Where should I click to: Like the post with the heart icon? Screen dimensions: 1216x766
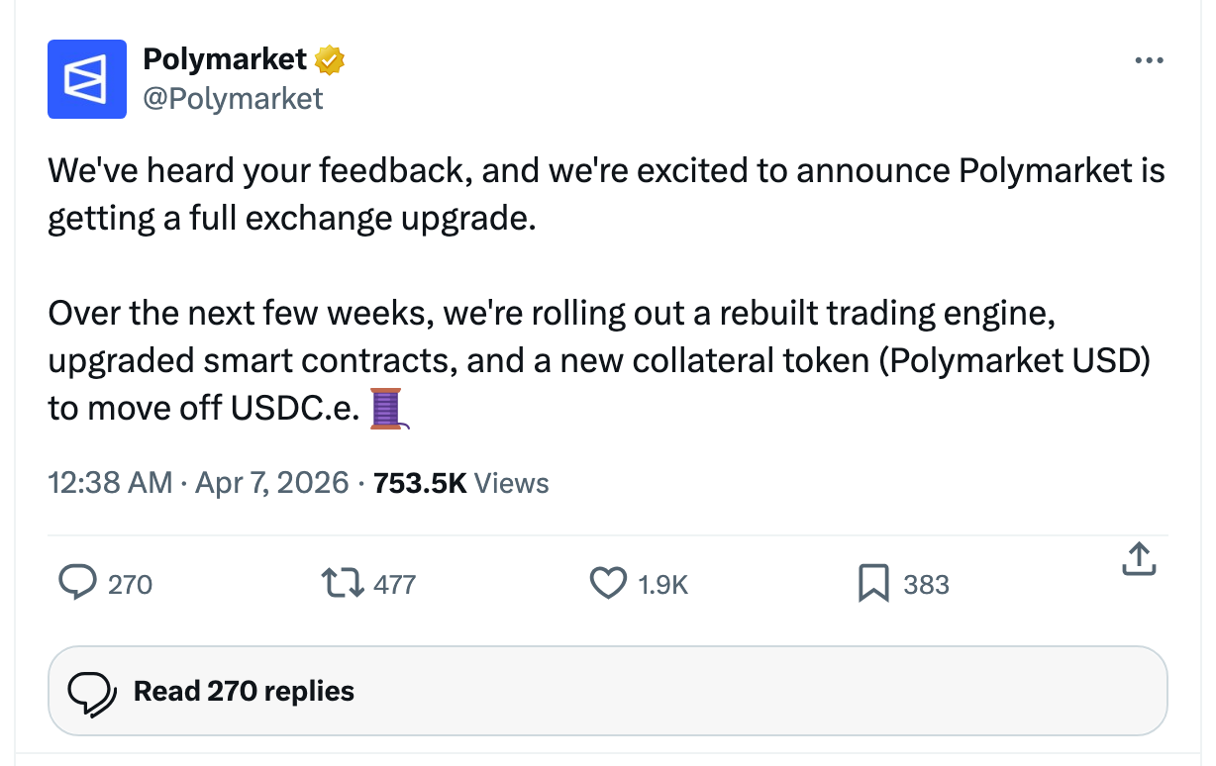608,584
